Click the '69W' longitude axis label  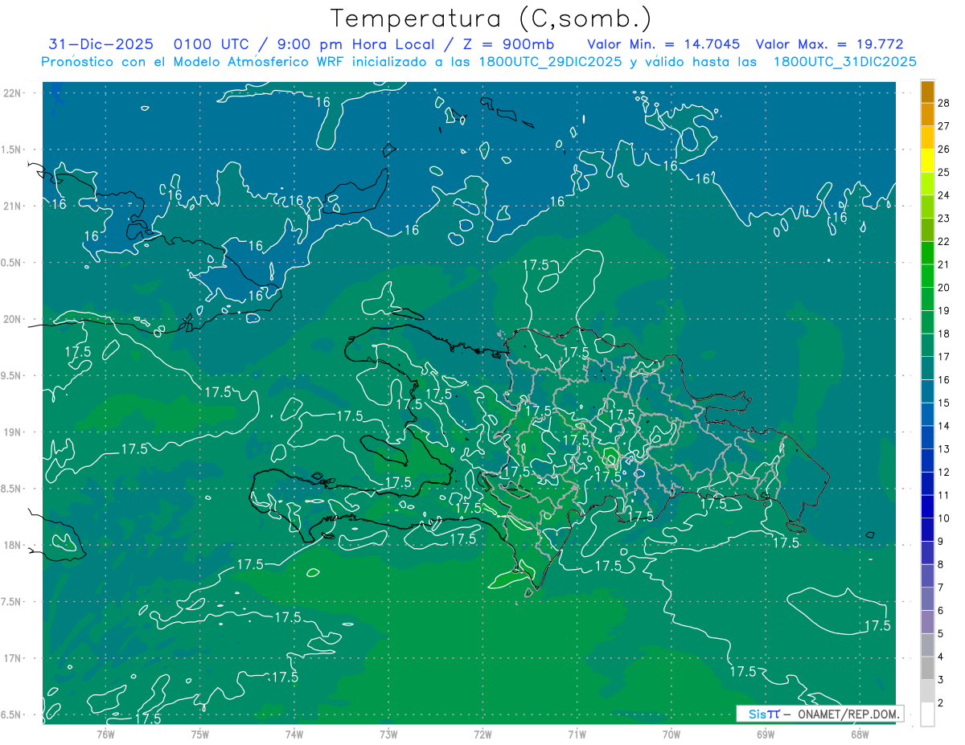(766, 734)
